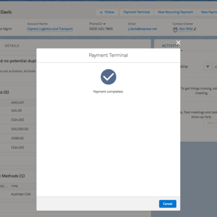217x217 pixels.
Task: Close the Payment Terminal dialog with X
Action: 178,42
